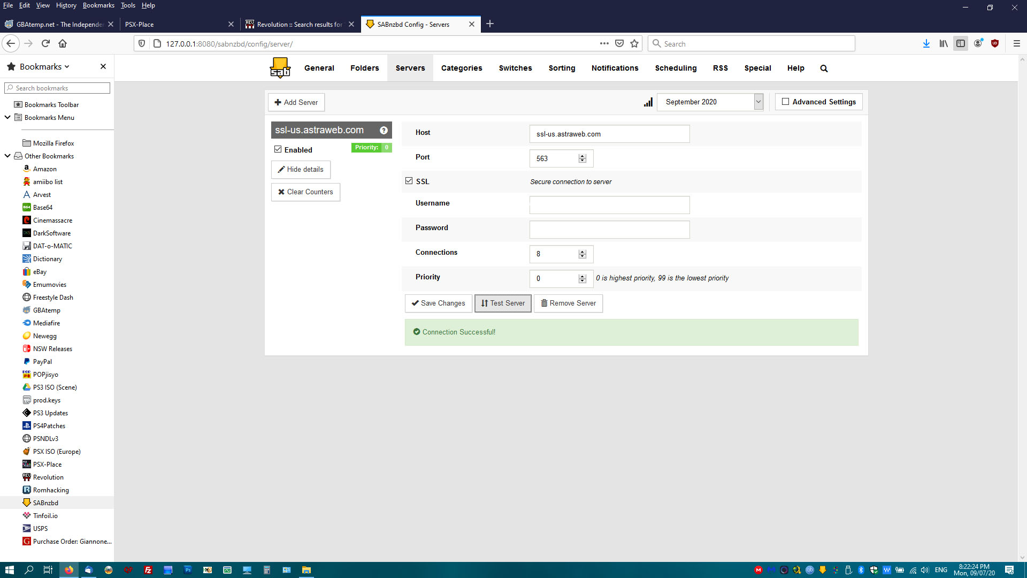This screenshot has height=578, width=1027.
Task: Click the Clear Counters button
Action: [x=305, y=192]
